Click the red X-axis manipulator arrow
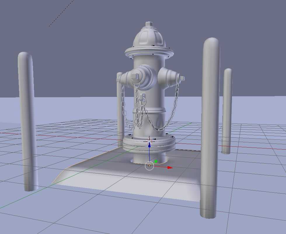Image resolution: width=286 pixels, height=234 pixels. pos(170,168)
